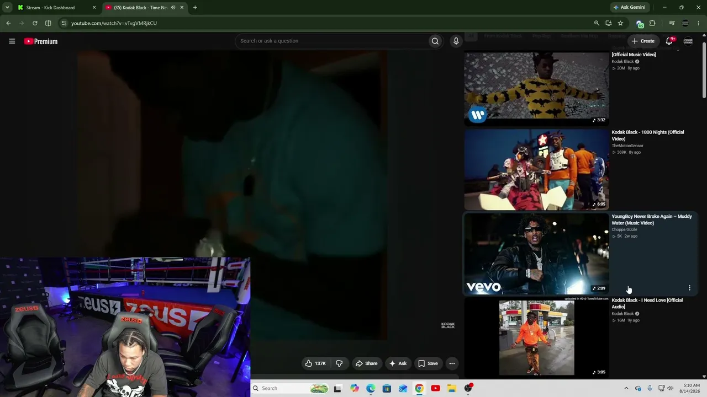Like the video with 137K likes
This screenshot has height=397, width=707.
coord(315,363)
